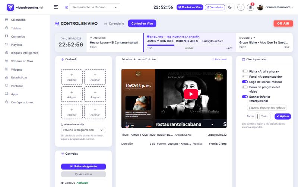The image size is (298, 187).
Task: Disable Banner inferior (marquesina) toggle
Action: (245, 97)
